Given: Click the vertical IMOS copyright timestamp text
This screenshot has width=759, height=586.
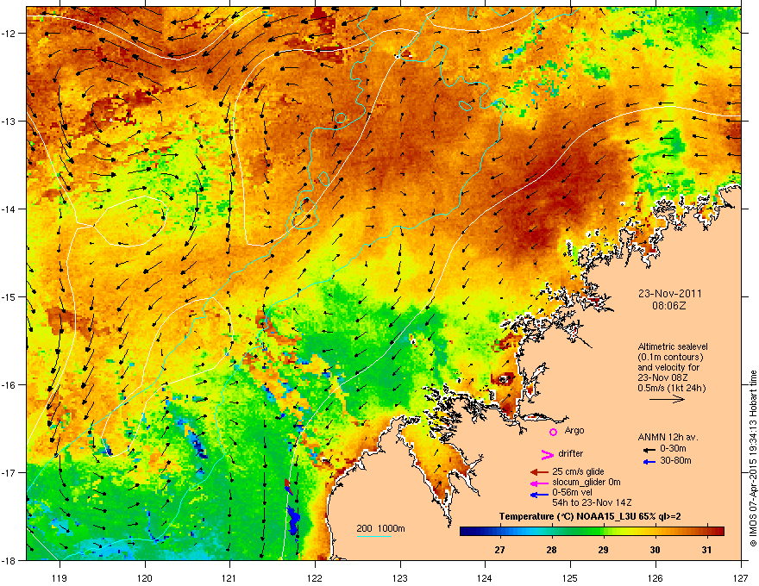Looking at the screenshot, I should [753, 458].
